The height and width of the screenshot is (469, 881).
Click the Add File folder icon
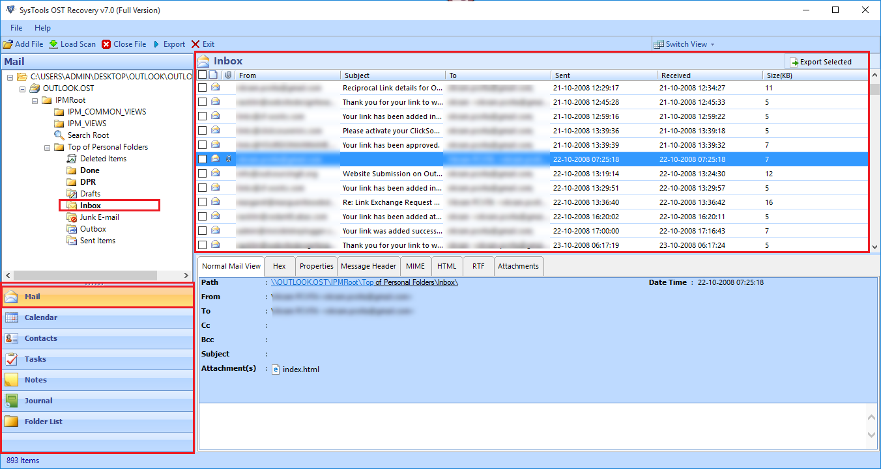pyautogui.click(x=8, y=44)
